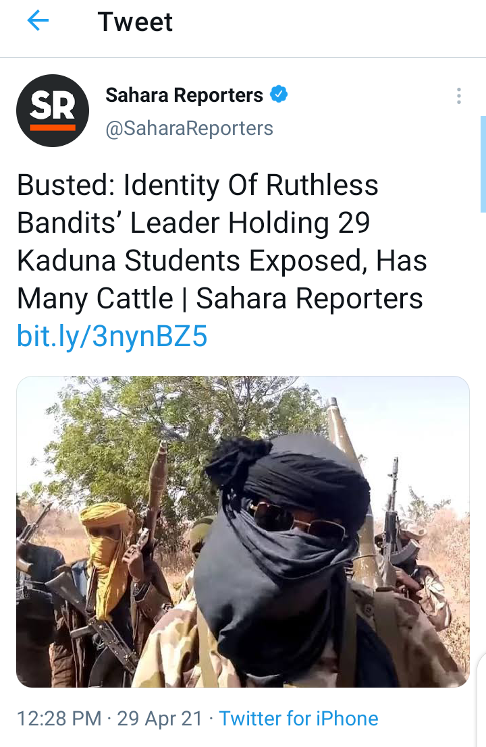The image size is (486, 747).
Task: Tap the 'Bandits' Leader Holding 29' line
Action: 194,223
